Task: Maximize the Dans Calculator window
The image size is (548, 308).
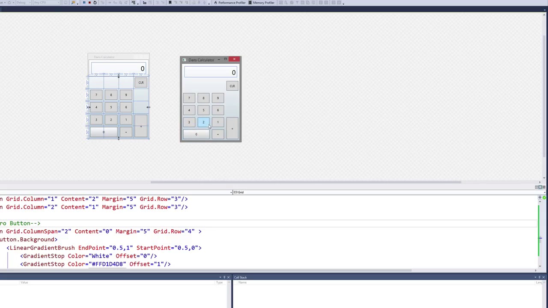Action: tap(225, 59)
